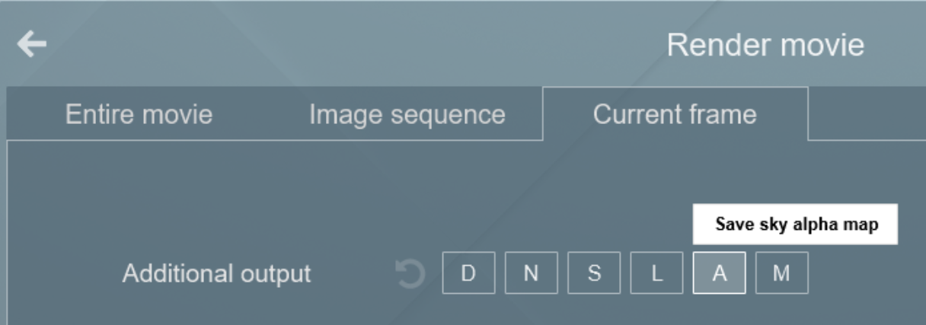
Task: Enable material ID map output (M)
Action: tap(781, 273)
